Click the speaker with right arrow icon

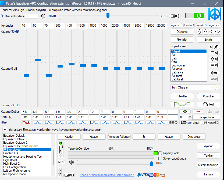(x=214, y=73)
